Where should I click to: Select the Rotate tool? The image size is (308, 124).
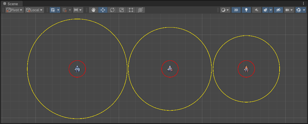click(x=112, y=10)
